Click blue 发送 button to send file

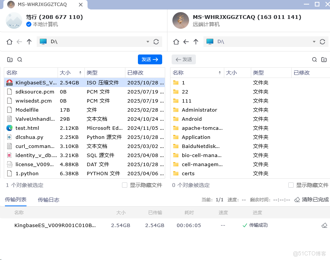(x=150, y=59)
